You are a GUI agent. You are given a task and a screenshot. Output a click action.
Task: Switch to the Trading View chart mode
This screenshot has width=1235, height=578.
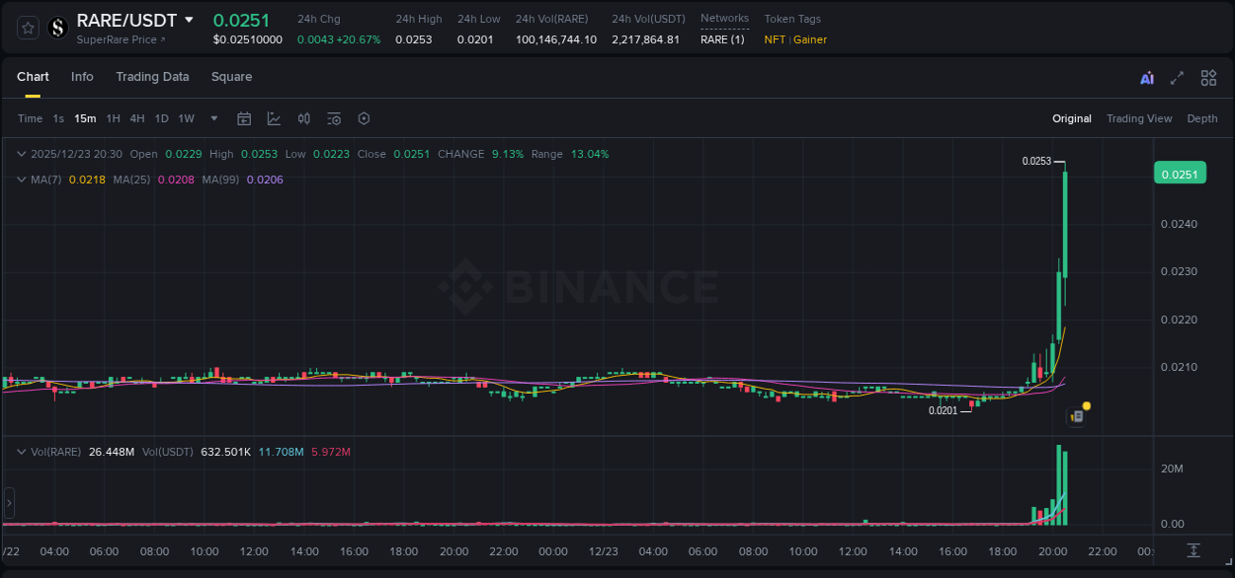(1139, 118)
